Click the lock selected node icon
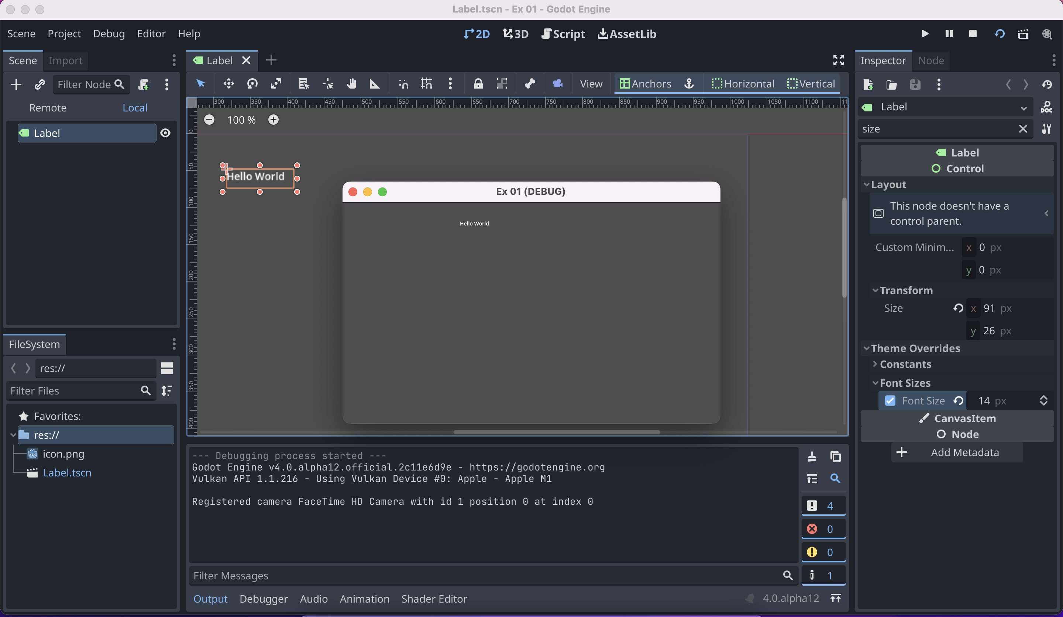1063x617 pixels. point(478,83)
